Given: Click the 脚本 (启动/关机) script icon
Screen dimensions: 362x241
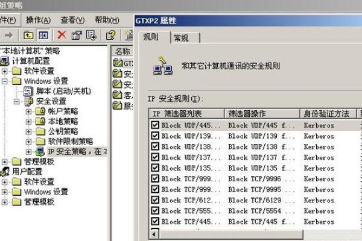Looking at the screenshot, I should (28, 91).
